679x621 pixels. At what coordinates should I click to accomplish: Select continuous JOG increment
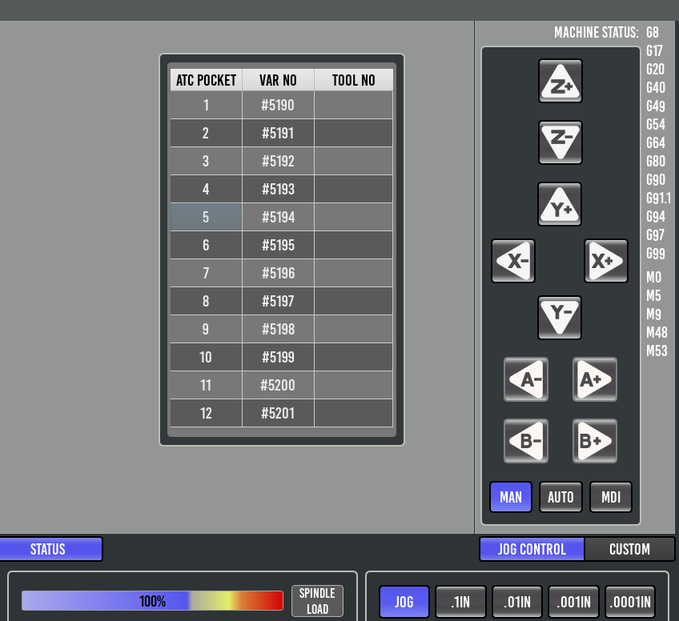[x=404, y=602]
